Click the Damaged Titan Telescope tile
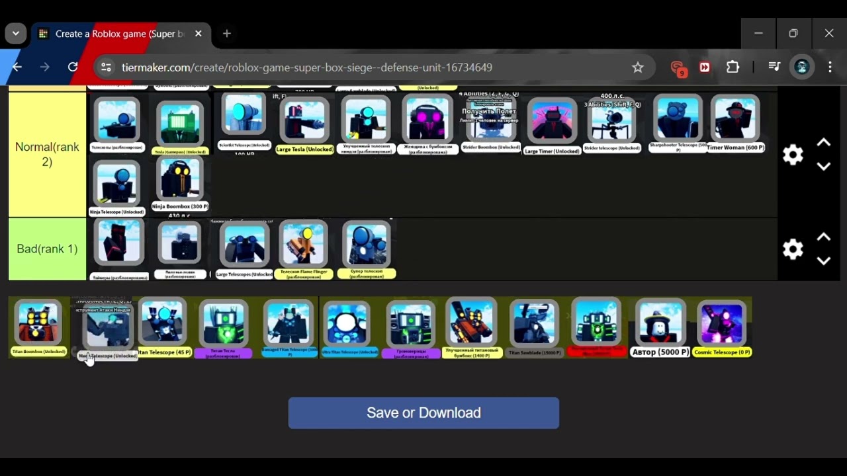The height and width of the screenshot is (476, 847). click(289, 329)
